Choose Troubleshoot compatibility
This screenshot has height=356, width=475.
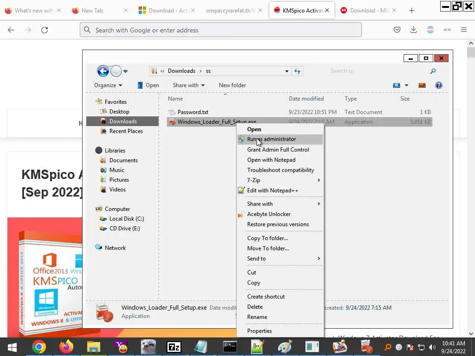281,170
